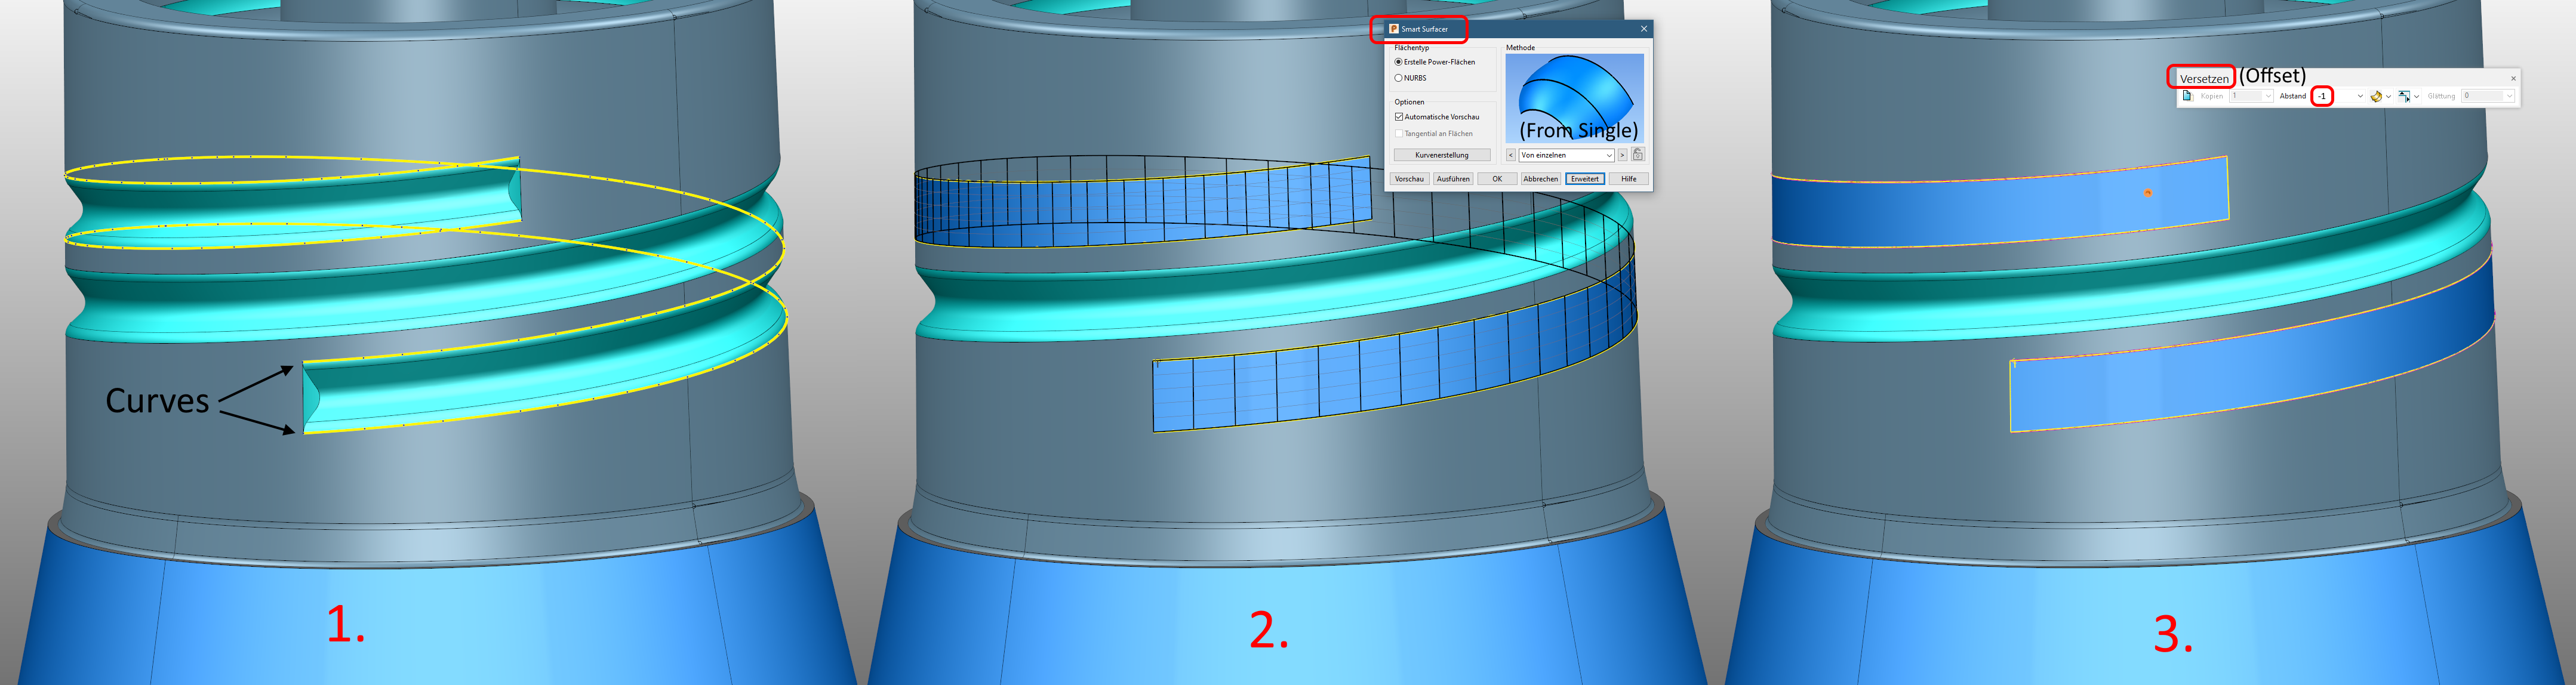Disable Automatische Vorschau checkbox
This screenshot has width=2576, height=685.
[1399, 117]
